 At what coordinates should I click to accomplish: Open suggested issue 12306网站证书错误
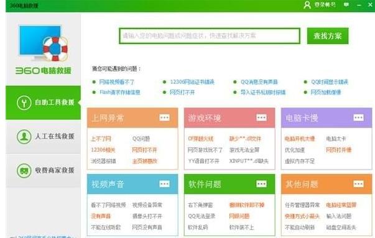point(192,82)
